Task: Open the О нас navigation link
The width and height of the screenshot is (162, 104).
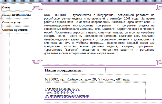Action: click(x=6, y=7)
